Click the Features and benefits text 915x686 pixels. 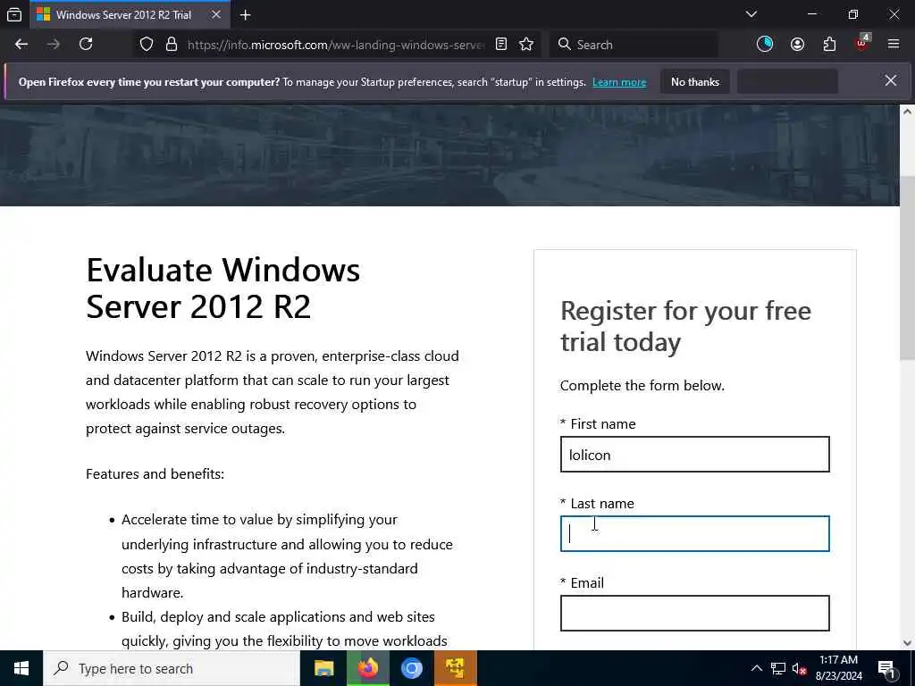(155, 473)
